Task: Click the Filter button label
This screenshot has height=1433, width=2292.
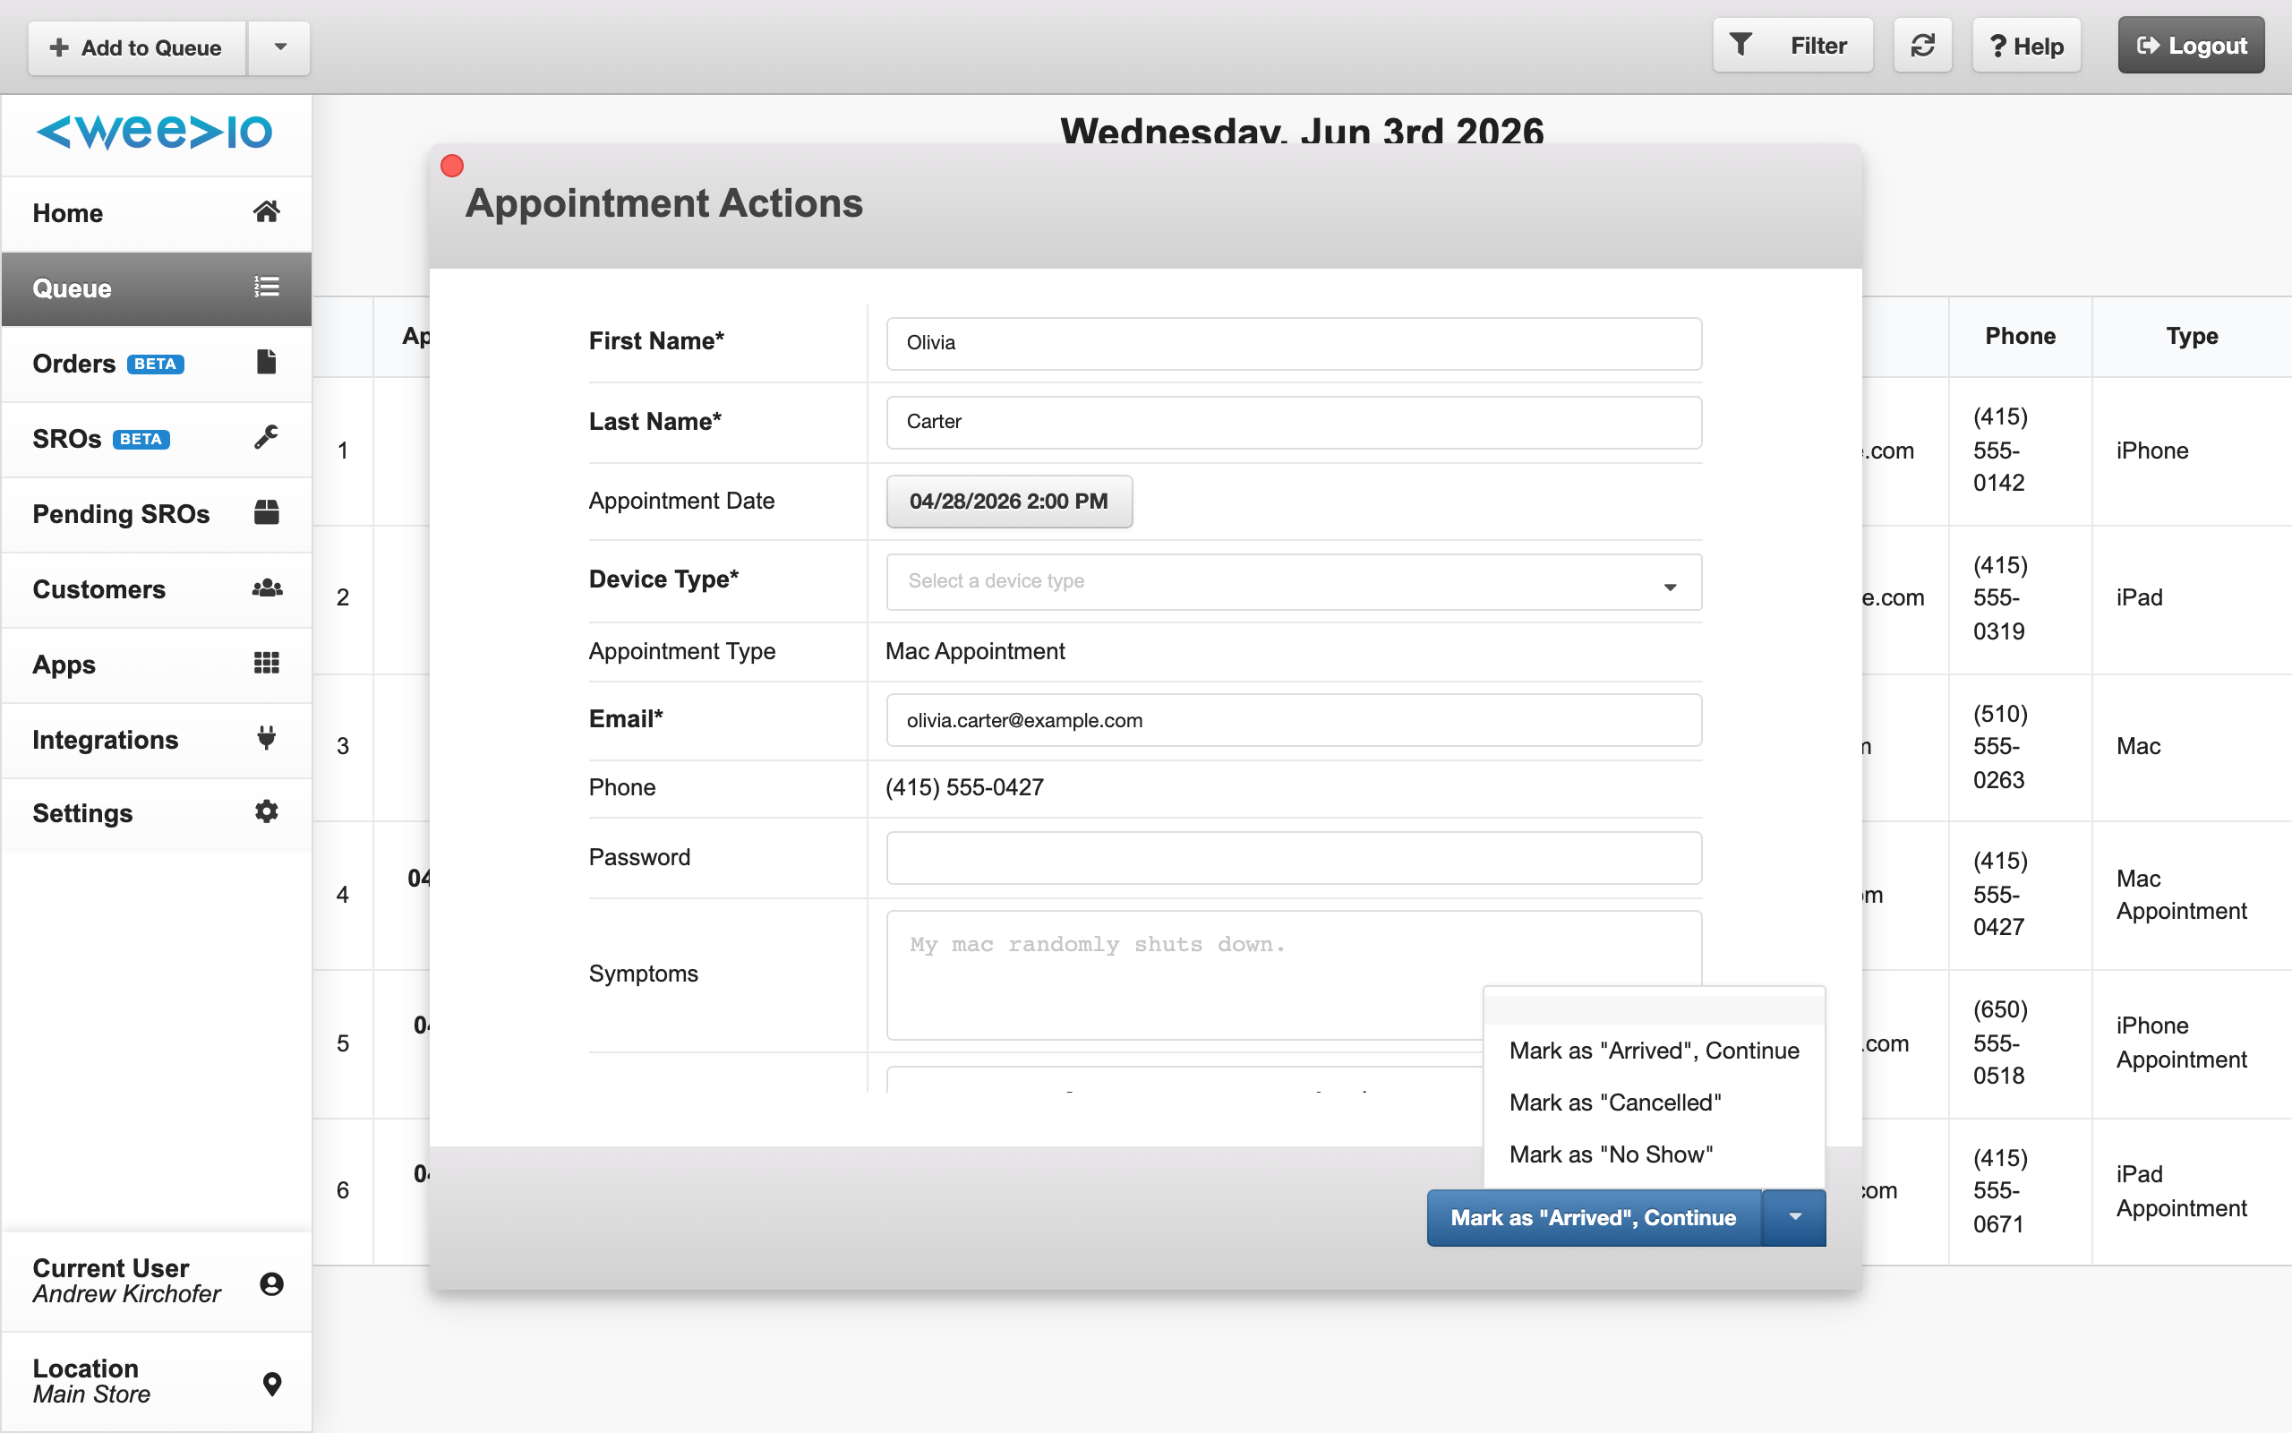Action: click(x=1818, y=46)
